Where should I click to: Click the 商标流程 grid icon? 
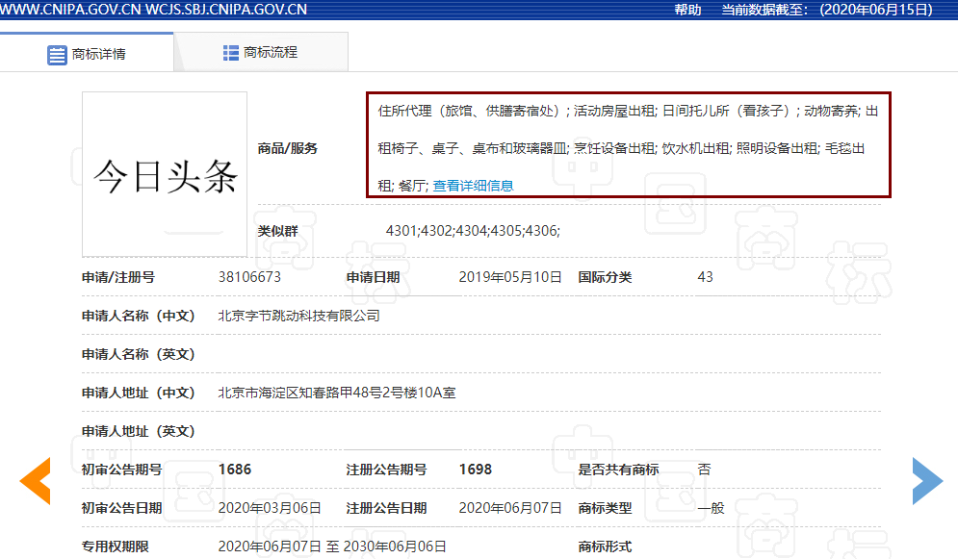[231, 53]
